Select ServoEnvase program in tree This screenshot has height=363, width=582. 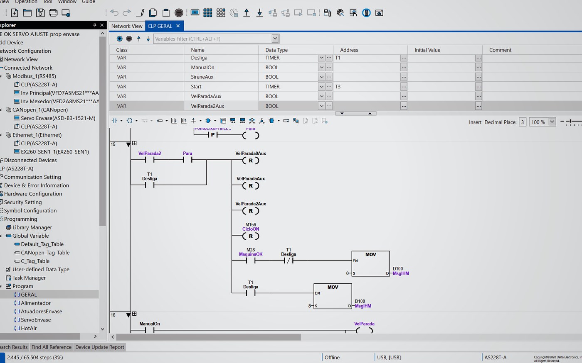pyautogui.click(x=36, y=320)
